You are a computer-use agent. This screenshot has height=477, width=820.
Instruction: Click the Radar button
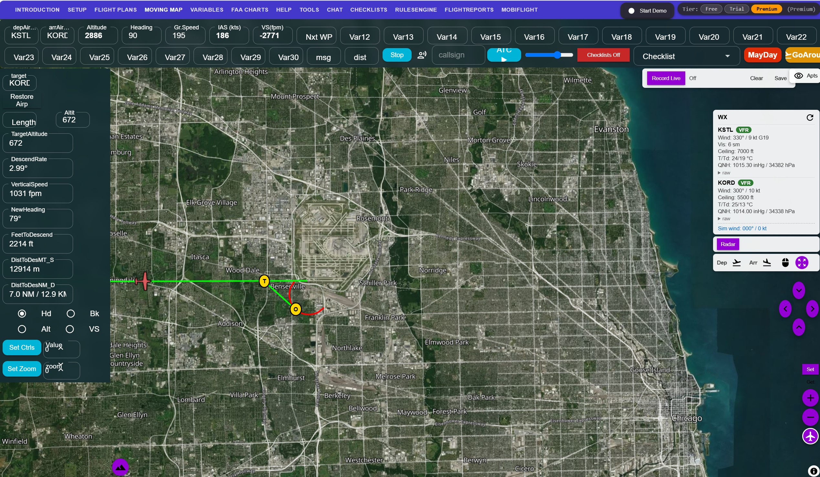pos(728,244)
